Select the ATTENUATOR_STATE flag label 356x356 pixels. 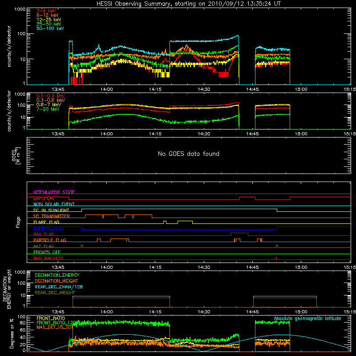tap(54, 192)
